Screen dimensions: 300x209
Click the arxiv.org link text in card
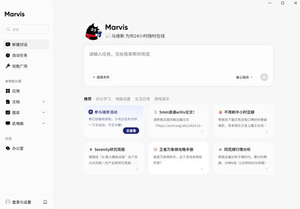point(179,126)
